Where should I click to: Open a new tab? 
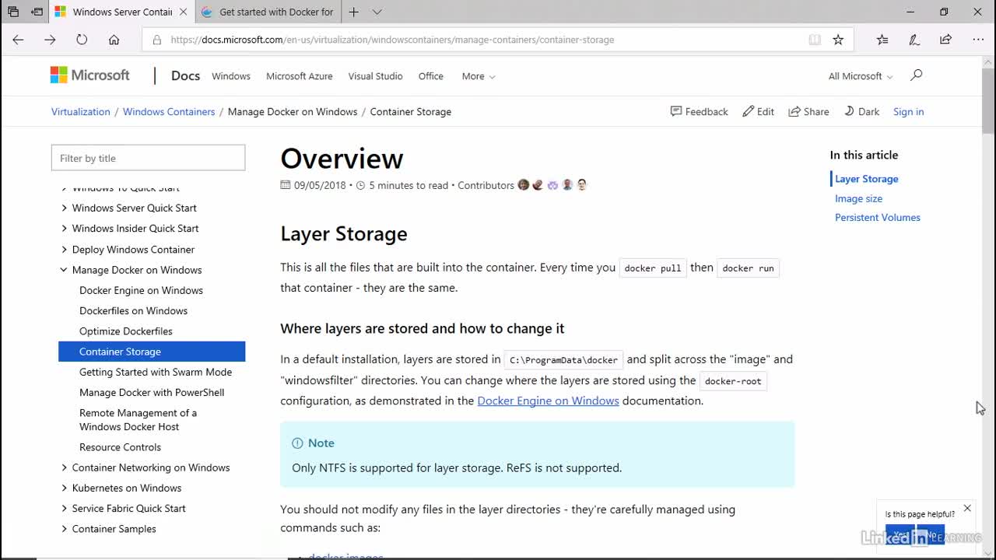[353, 12]
